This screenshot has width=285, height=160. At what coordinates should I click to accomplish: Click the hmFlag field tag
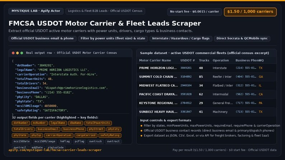click(x=65, y=141)
